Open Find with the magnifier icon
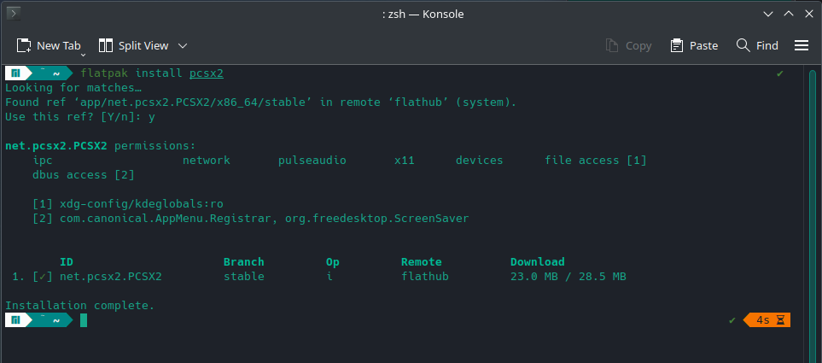The image size is (822, 363). (743, 45)
